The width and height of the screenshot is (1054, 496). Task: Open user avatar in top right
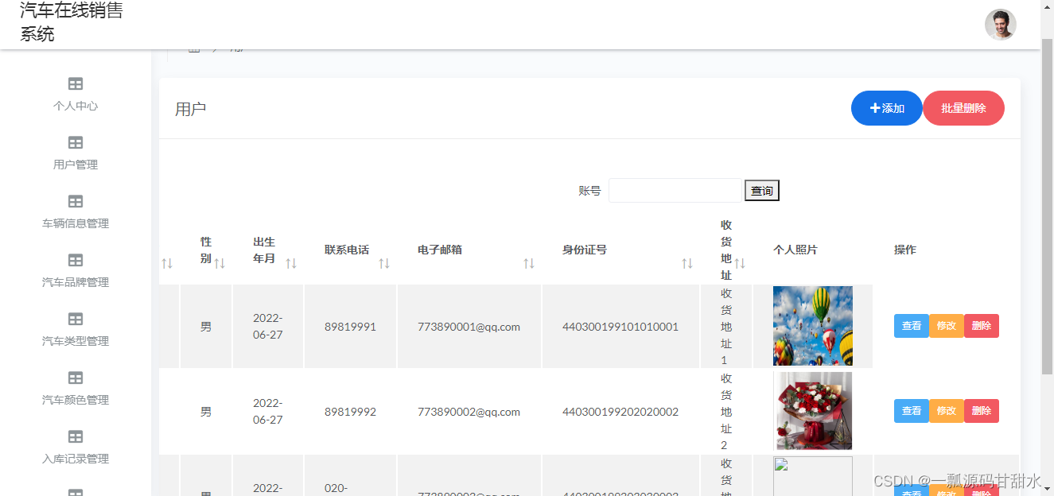tap(1000, 25)
